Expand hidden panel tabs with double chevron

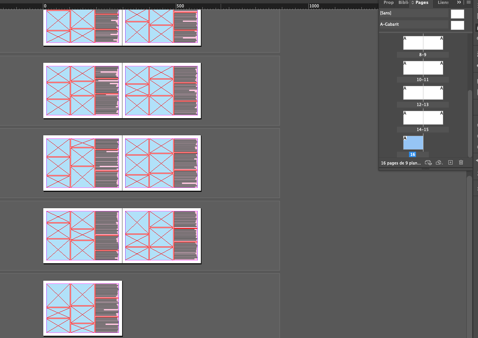459,2
